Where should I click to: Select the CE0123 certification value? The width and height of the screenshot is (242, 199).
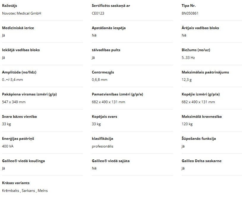pos(98,13)
